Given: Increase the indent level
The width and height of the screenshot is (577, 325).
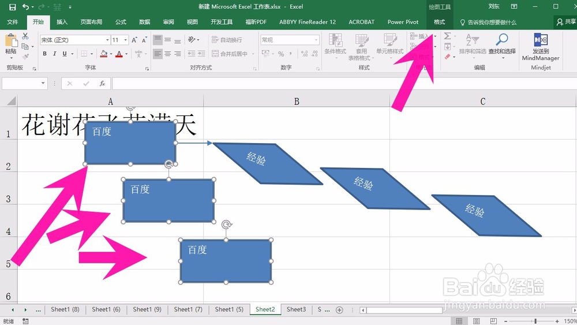Looking at the screenshot, I should pyautogui.click(x=201, y=54).
